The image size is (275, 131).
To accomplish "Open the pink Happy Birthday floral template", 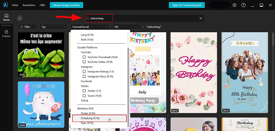I will (194, 73).
